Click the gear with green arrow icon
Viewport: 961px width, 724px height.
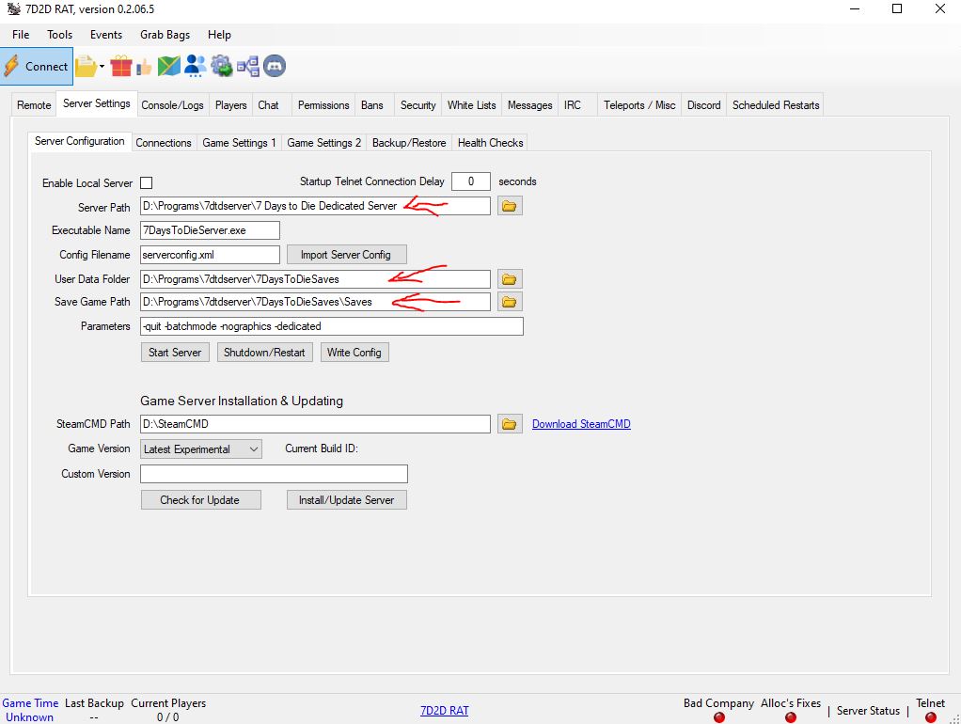221,66
